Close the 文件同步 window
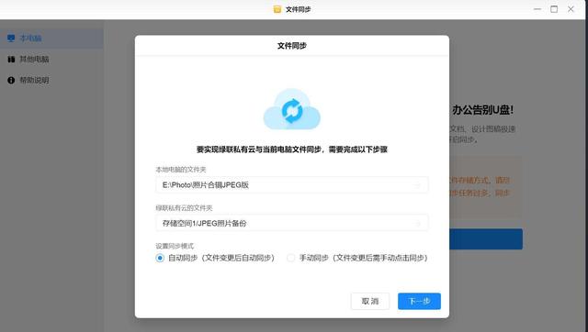This screenshot has height=332, width=588. [571, 9]
